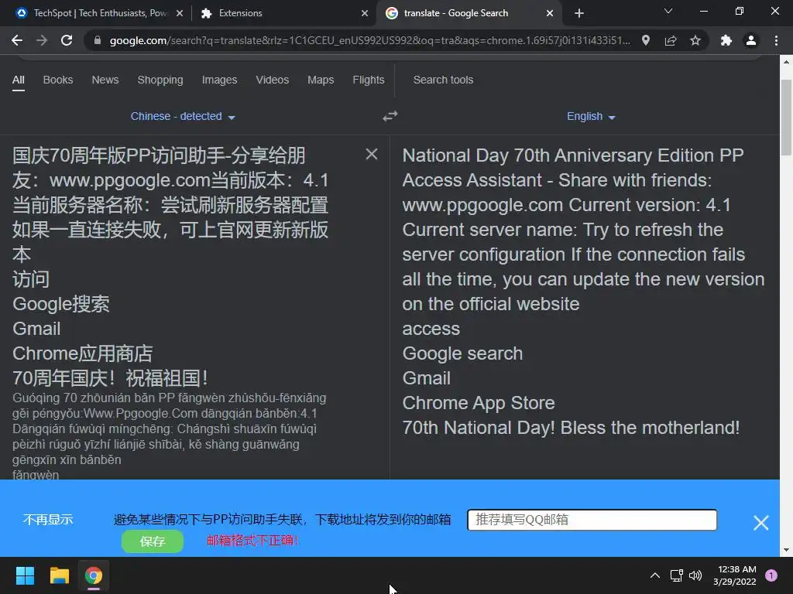Open the network status tray icon
The width and height of the screenshot is (793, 594).
pos(676,575)
